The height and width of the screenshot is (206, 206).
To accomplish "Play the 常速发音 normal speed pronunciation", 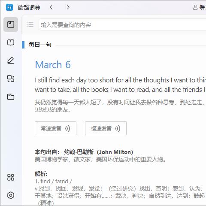I will click(x=55, y=128).
